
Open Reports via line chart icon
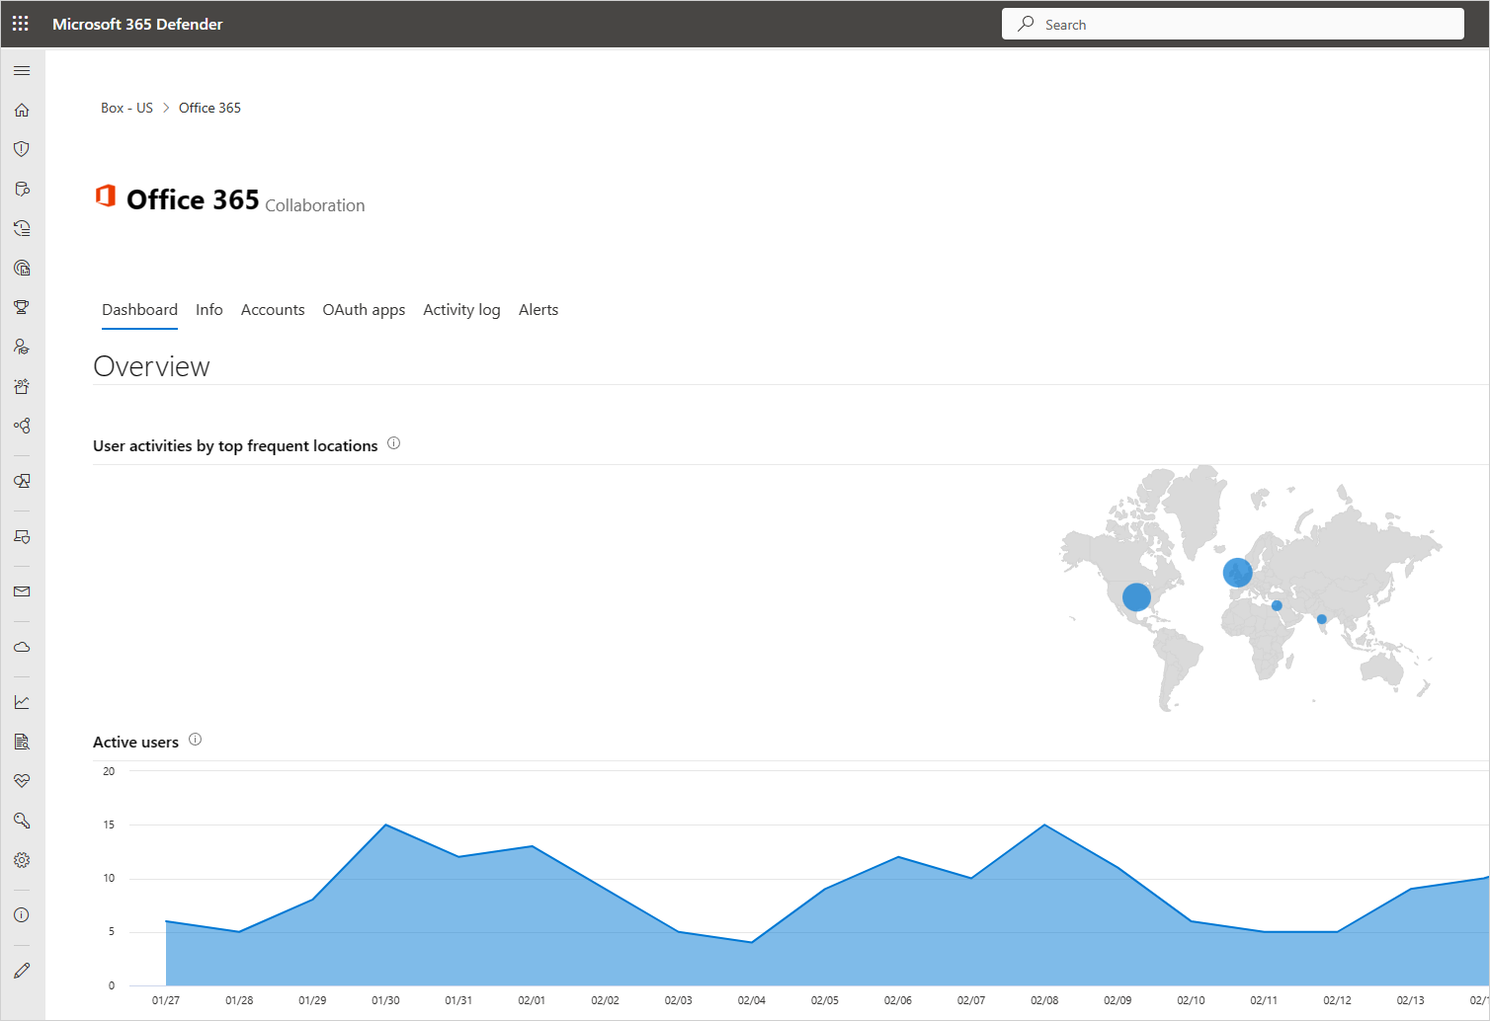pyautogui.click(x=22, y=701)
